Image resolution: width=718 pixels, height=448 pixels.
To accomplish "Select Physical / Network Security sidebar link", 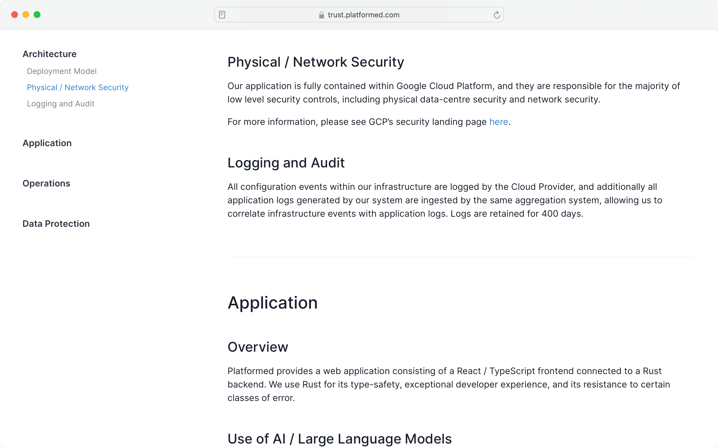I will click(x=78, y=87).
